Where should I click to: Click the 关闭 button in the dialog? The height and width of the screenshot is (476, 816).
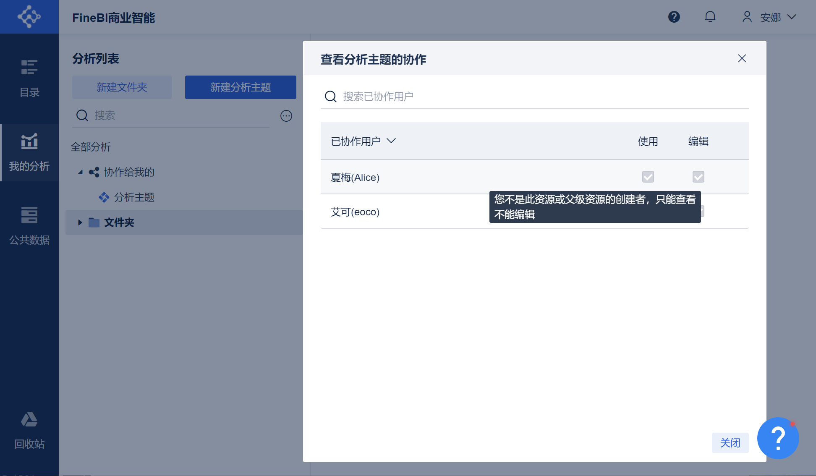(730, 443)
